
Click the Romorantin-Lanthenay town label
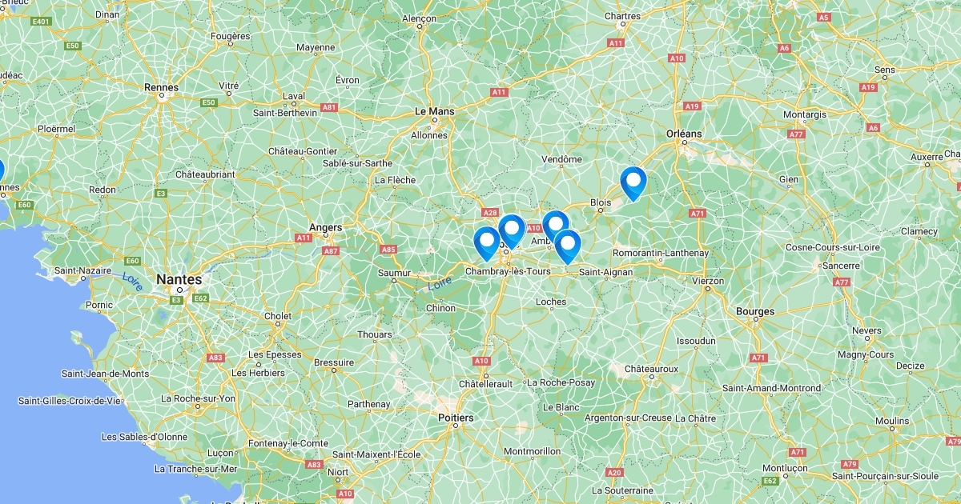point(661,253)
